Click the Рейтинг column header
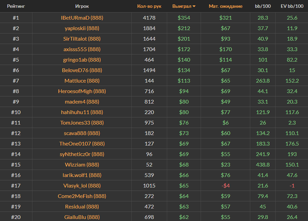The width and height of the screenshot is (308, 221). [16, 6]
